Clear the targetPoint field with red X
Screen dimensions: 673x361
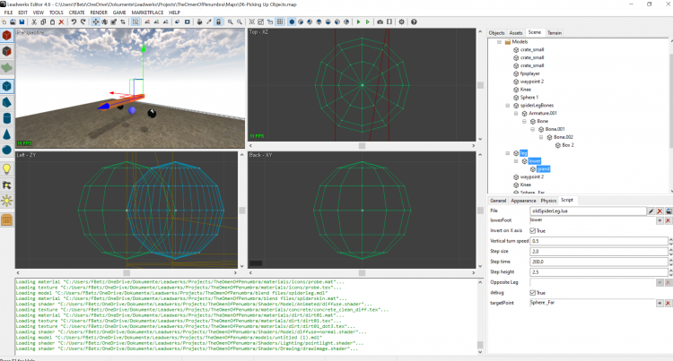pyautogui.click(x=668, y=305)
